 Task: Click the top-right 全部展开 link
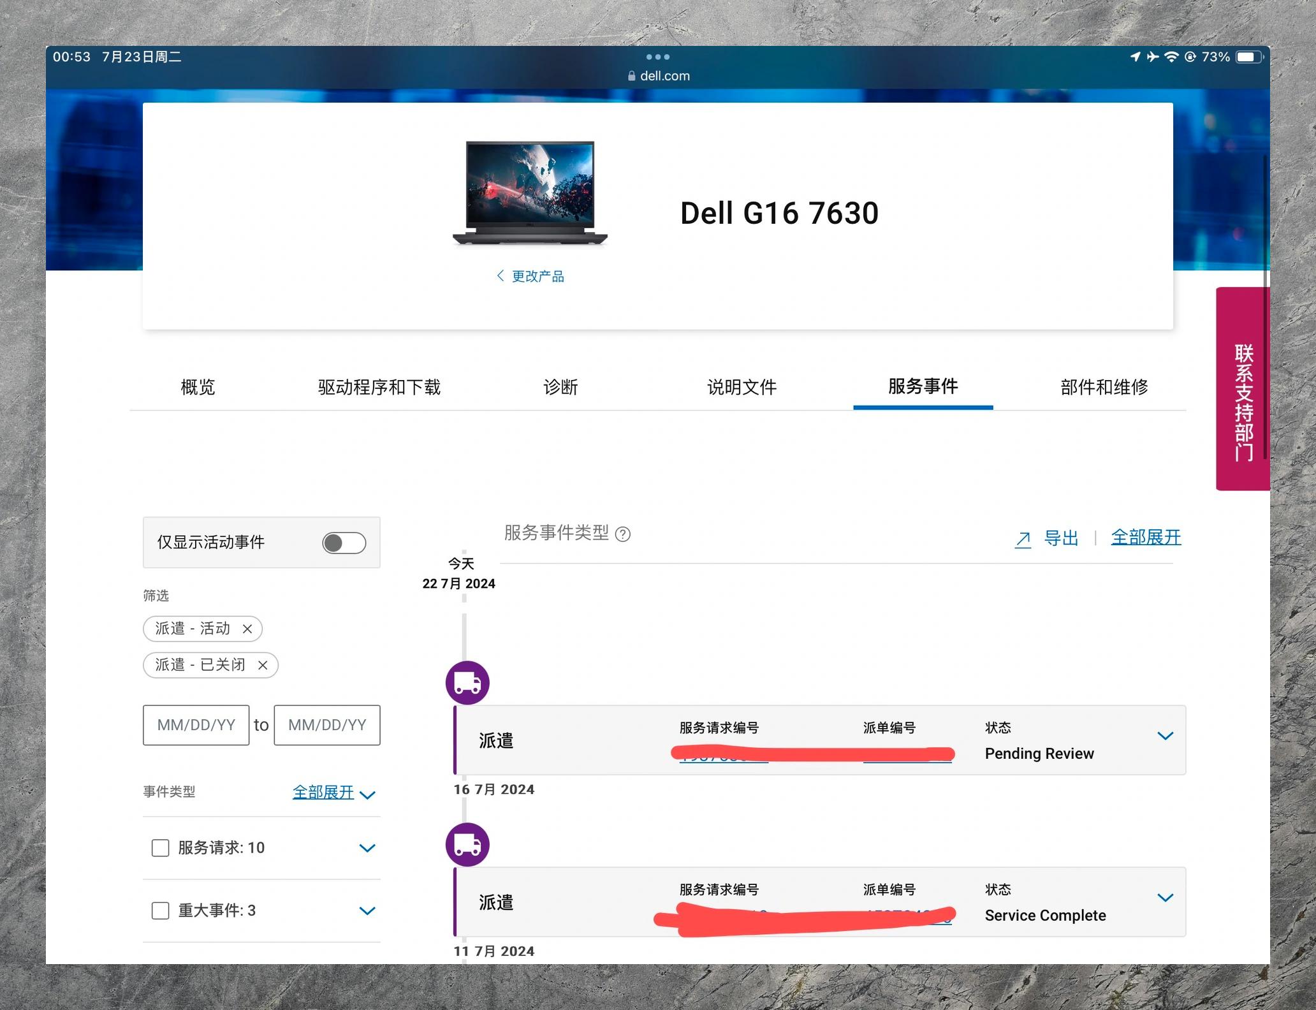(x=1146, y=538)
